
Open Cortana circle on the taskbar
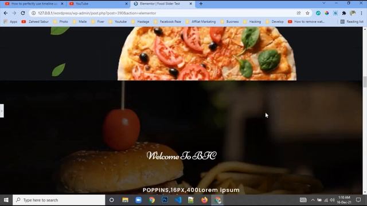tap(112, 200)
